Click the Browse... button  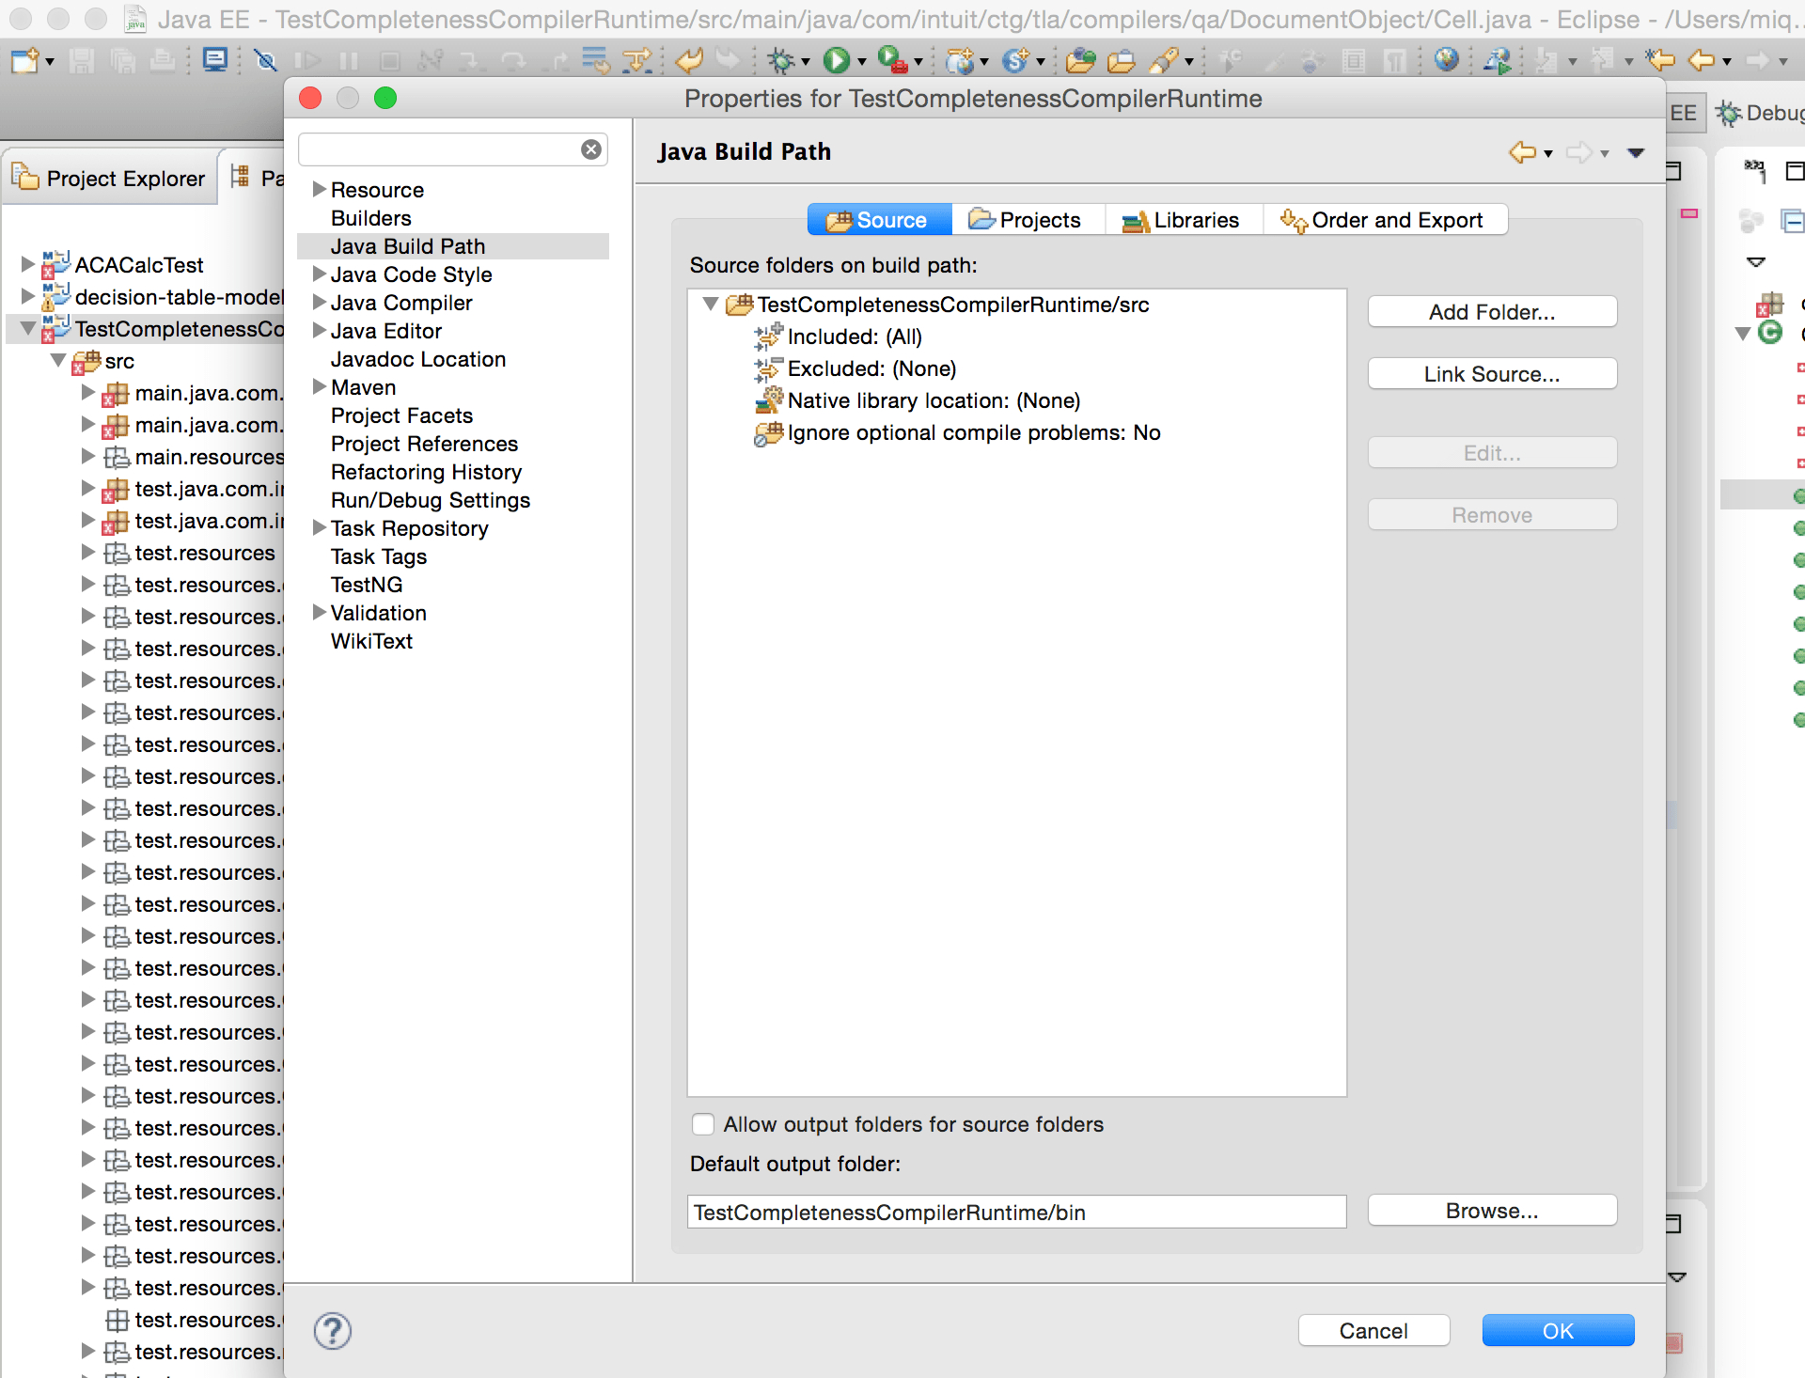click(x=1492, y=1211)
